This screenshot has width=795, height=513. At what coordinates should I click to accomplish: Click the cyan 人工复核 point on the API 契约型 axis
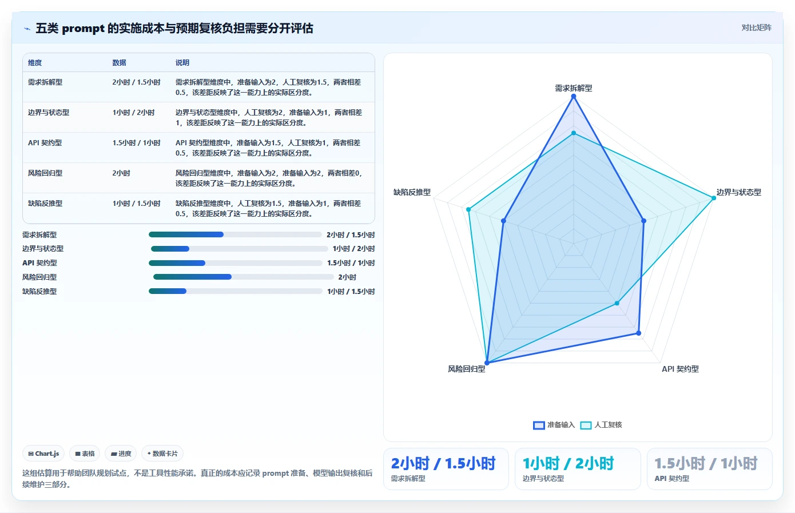point(617,303)
